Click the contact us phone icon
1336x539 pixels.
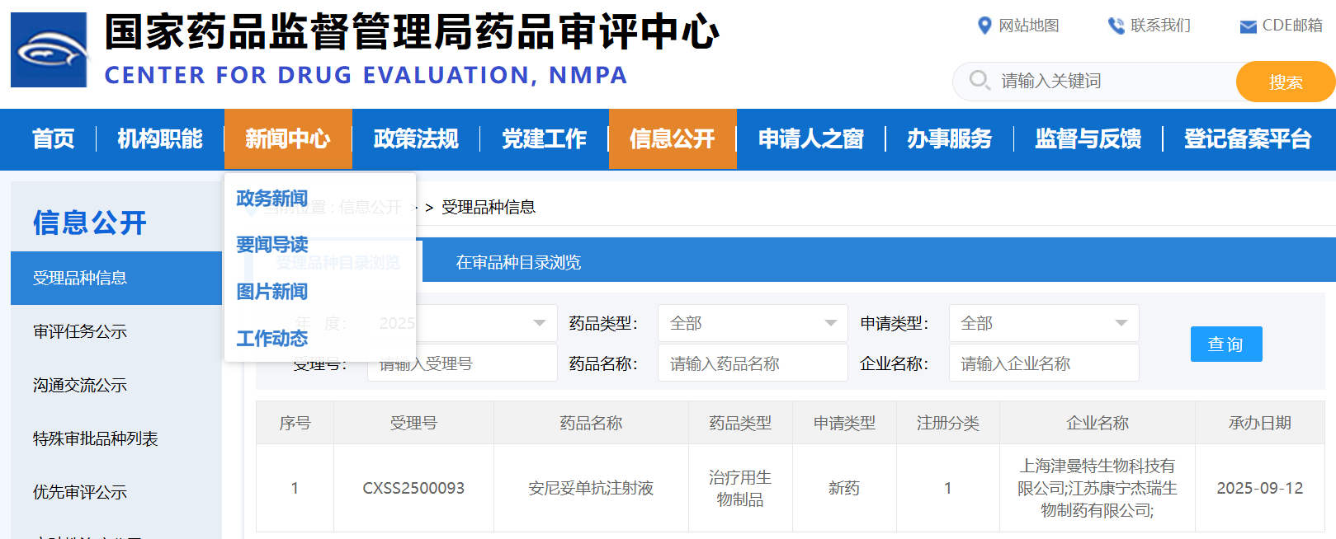click(x=1116, y=26)
